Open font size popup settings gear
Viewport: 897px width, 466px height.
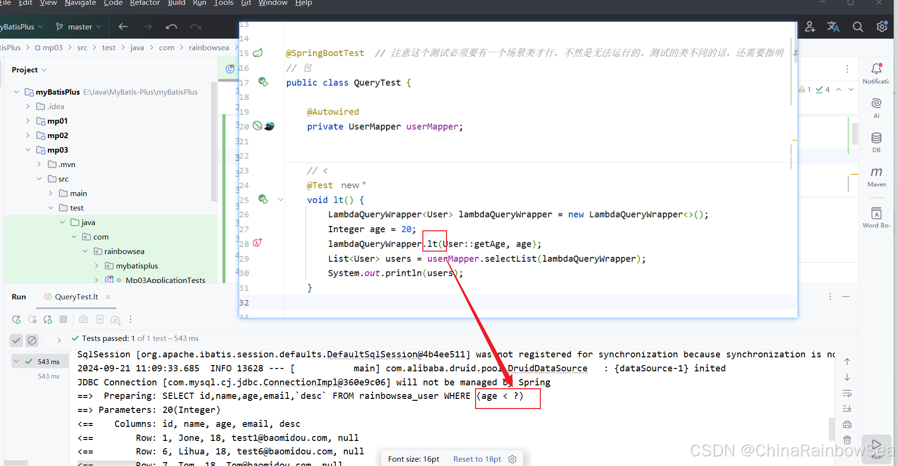coord(513,459)
